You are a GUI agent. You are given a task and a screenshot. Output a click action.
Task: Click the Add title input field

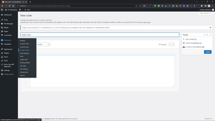tap(100, 35)
